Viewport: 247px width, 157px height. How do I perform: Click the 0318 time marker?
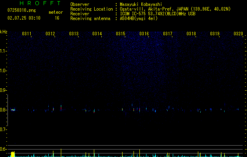point(191,33)
